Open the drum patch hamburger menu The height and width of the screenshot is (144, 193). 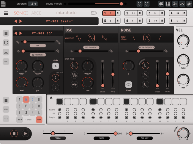6,33
